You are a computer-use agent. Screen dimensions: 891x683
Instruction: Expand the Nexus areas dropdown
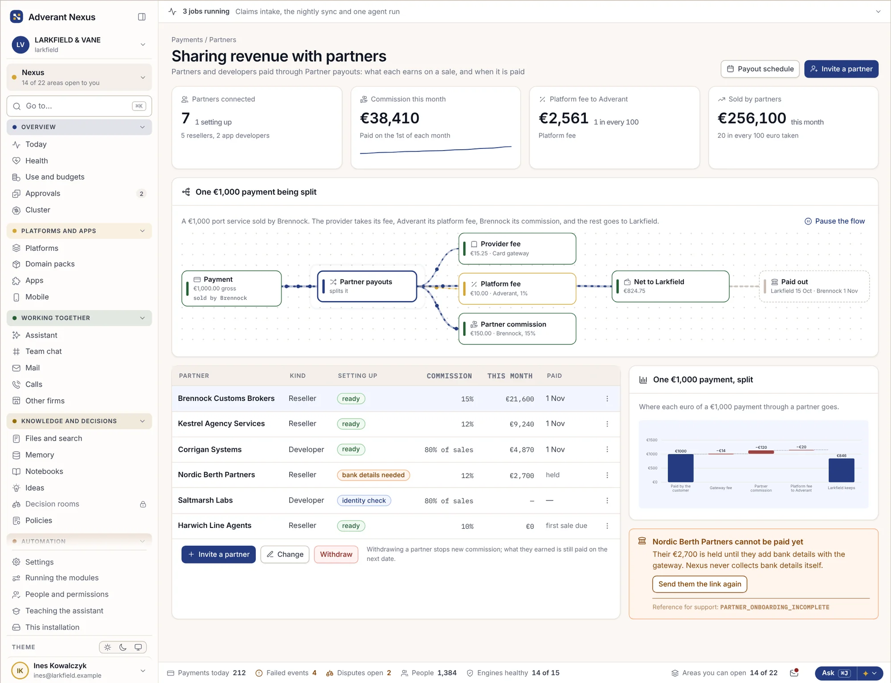(x=79, y=78)
